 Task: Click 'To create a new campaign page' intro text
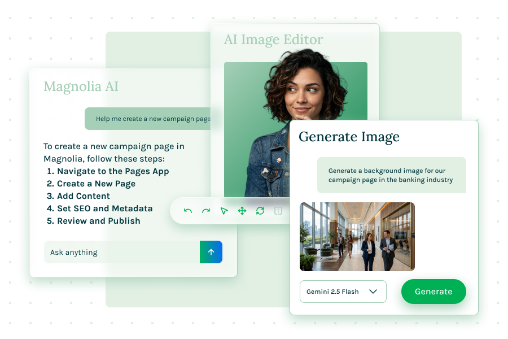pos(114,153)
